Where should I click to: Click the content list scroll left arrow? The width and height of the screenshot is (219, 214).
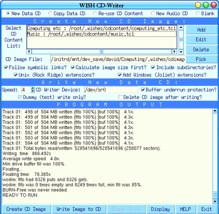pos(29,52)
